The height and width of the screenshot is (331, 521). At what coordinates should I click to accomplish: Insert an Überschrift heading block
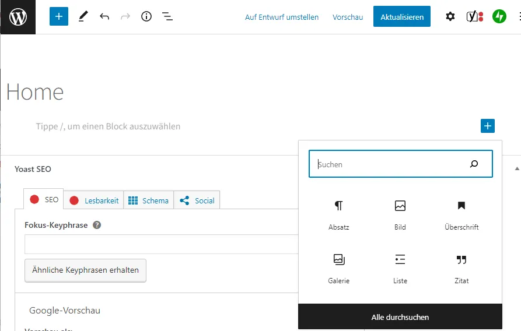pos(461,215)
